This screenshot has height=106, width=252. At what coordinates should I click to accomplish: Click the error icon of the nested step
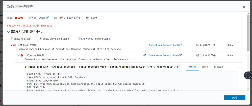[x=22, y=55]
